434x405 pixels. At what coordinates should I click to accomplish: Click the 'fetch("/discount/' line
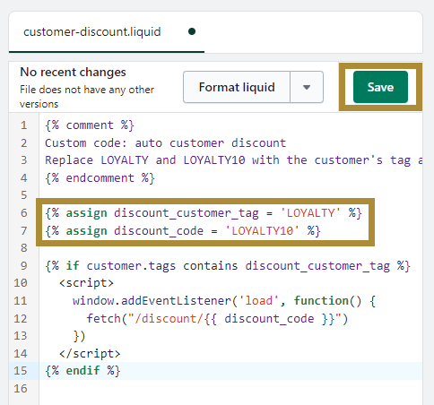click(x=217, y=318)
